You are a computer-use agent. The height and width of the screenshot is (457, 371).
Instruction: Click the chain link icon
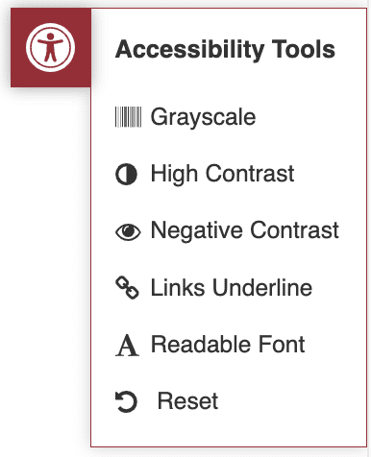(x=127, y=288)
